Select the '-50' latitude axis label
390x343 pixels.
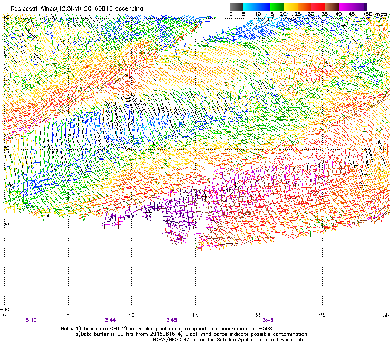tap(5, 148)
